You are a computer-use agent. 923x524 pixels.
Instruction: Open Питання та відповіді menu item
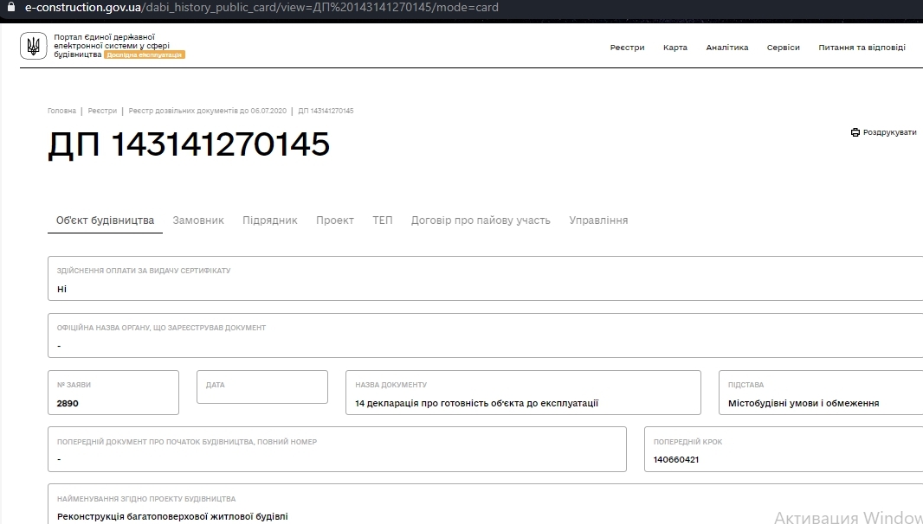[x=862, y=48]
